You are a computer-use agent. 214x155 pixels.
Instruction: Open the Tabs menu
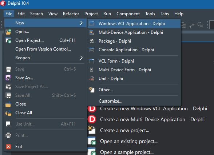click(x=165, y=14)
